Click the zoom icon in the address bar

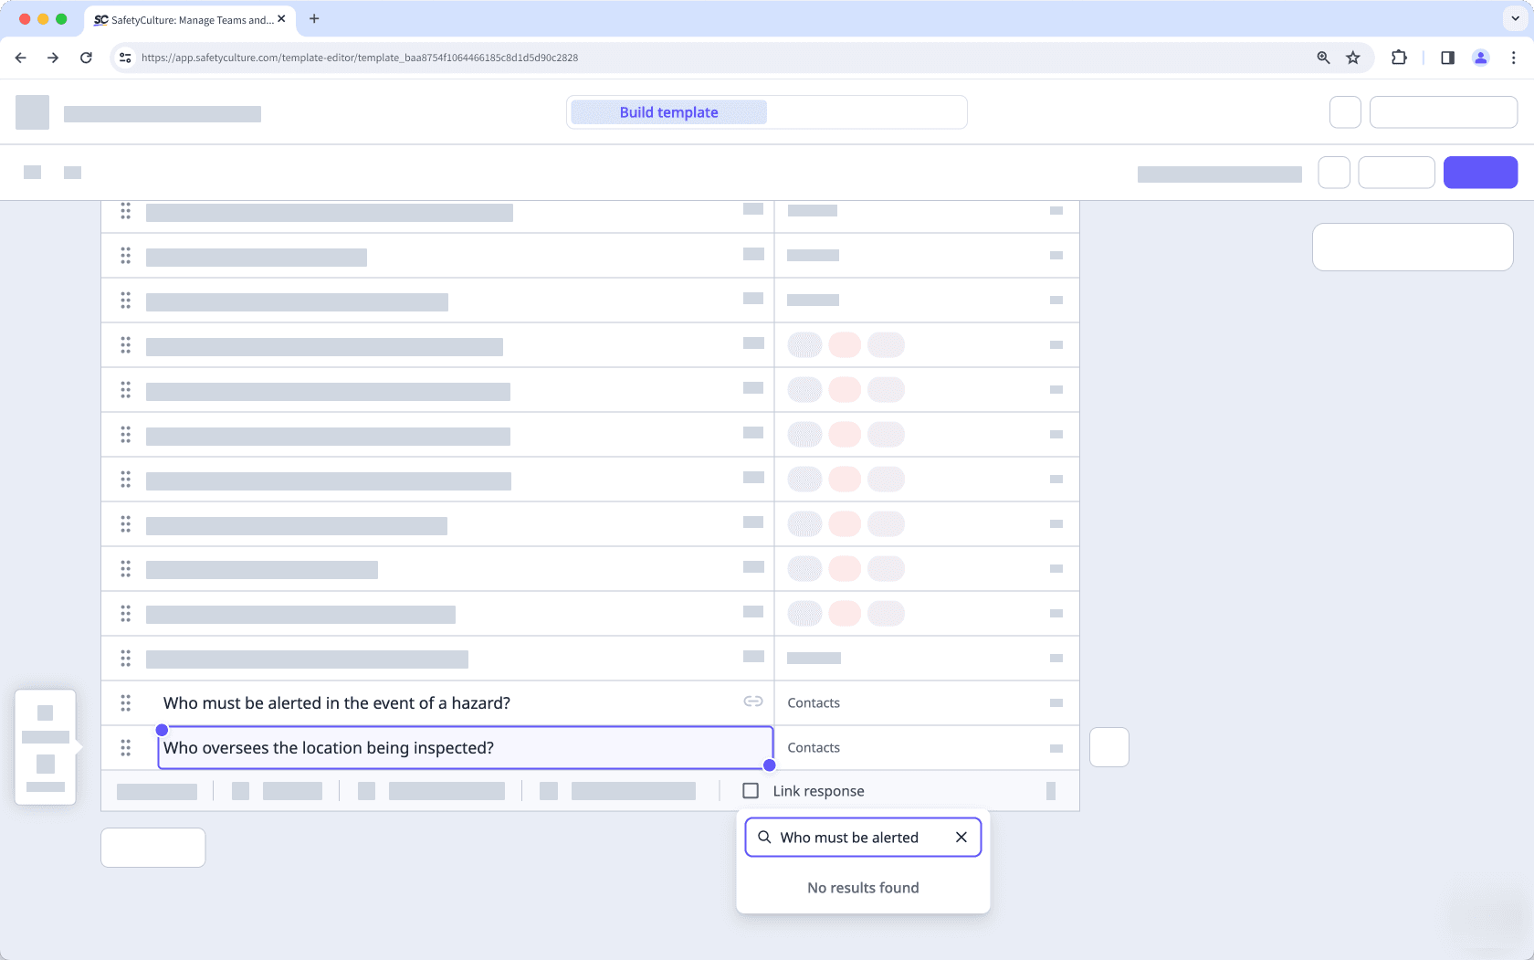pos(1322,58)
